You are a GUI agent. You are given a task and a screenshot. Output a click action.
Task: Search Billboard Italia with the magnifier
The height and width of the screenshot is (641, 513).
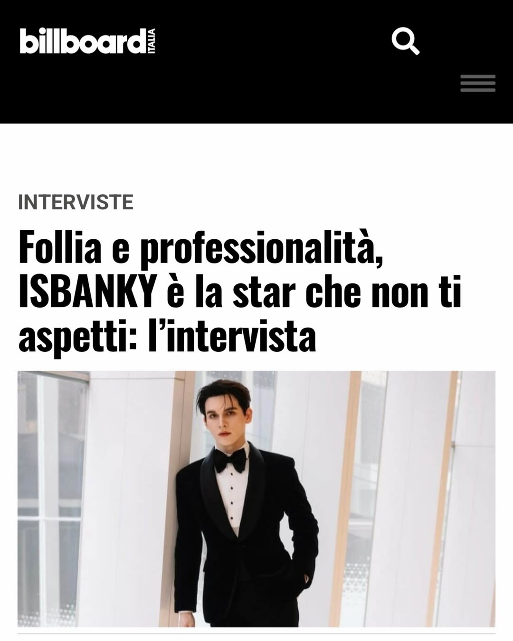click(x=406, y=41)
